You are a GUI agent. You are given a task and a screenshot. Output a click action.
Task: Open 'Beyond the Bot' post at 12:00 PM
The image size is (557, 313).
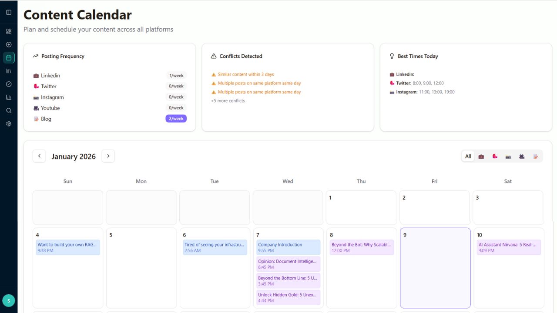361,247
